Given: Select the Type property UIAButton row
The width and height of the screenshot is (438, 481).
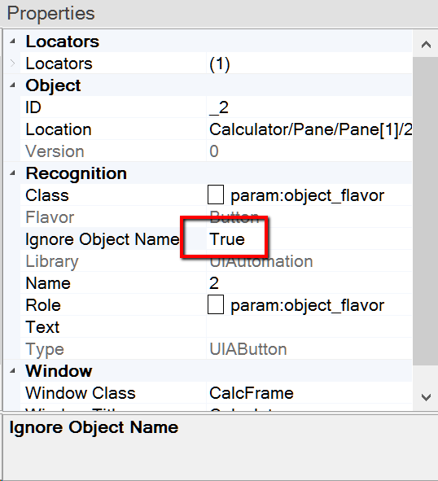Looking at the screenshot, I should point(216,349).
